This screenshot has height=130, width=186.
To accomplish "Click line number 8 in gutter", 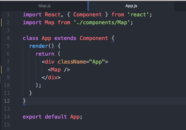I will coord(8,69).
